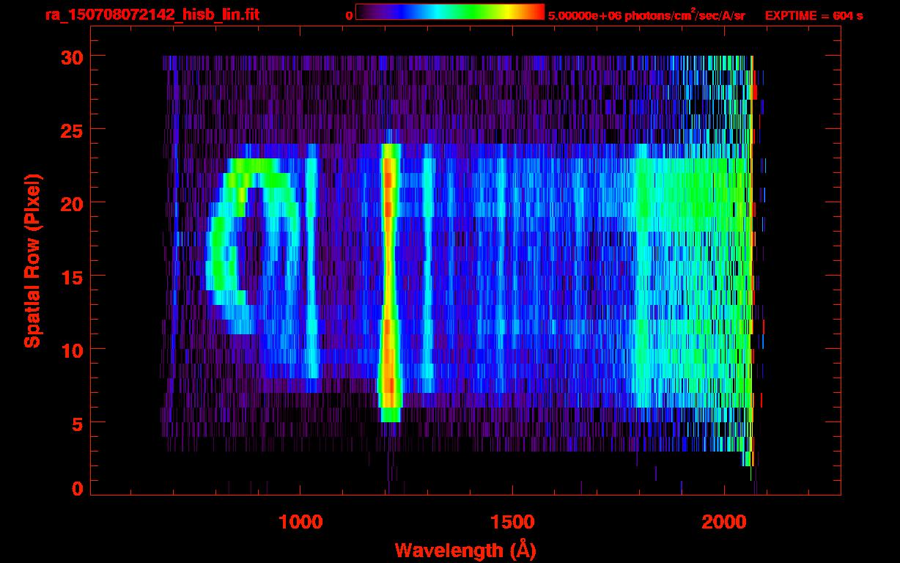The width and height of the screenshot is (900, 563).
Task: Click the 1500 wavelength tick label
Action: (512, 522)
